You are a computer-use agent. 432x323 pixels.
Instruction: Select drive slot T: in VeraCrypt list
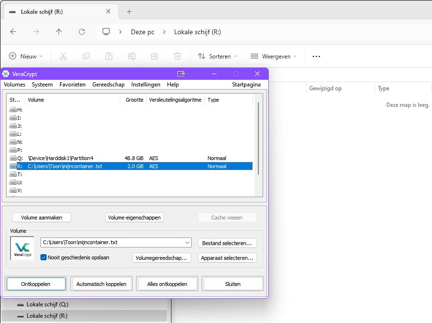coord(16,174)
